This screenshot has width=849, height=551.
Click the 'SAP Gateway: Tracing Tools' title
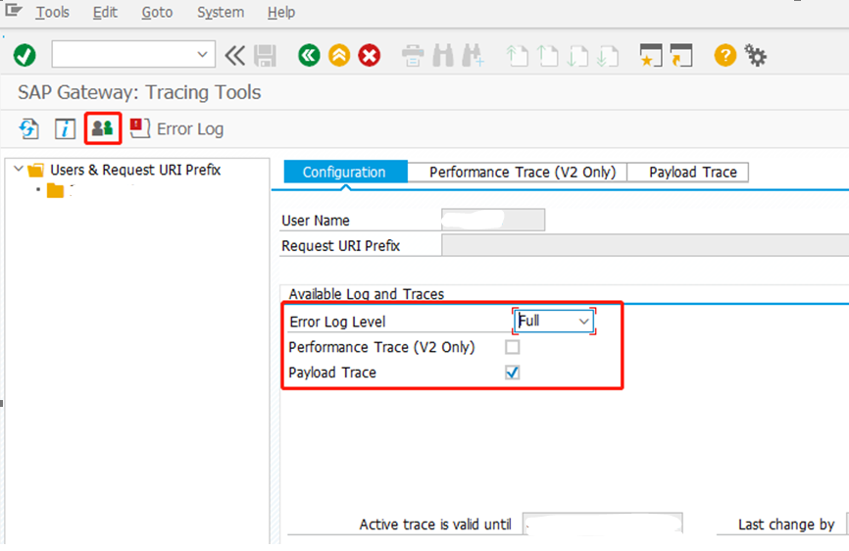(139, 92)
